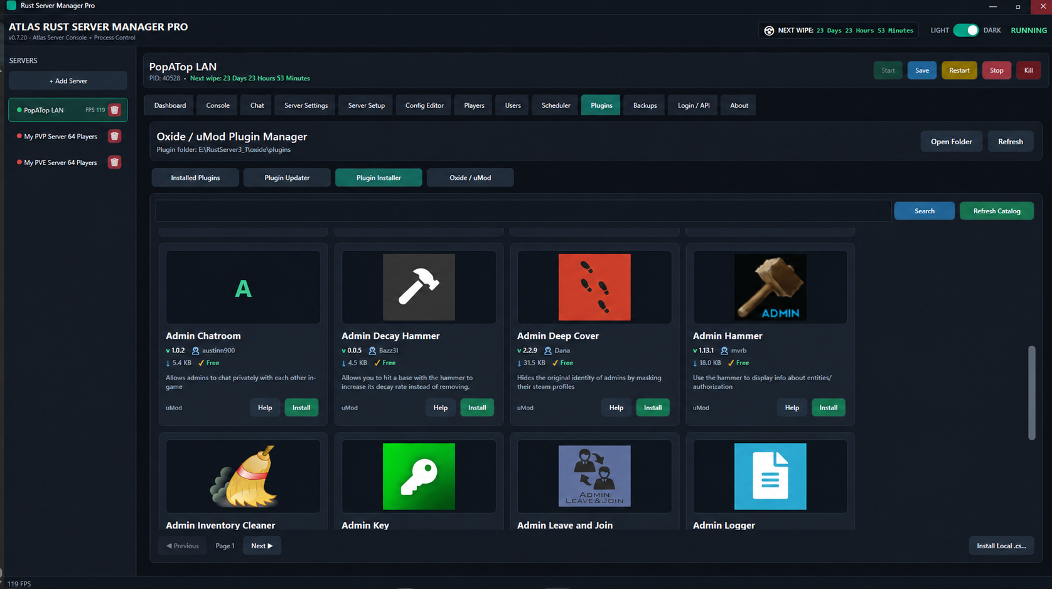Delete the PopATop LAN server via trash icon
The height and width of the screenshot is (589, 1052).
pyautogui.click(x=114, y=110)
